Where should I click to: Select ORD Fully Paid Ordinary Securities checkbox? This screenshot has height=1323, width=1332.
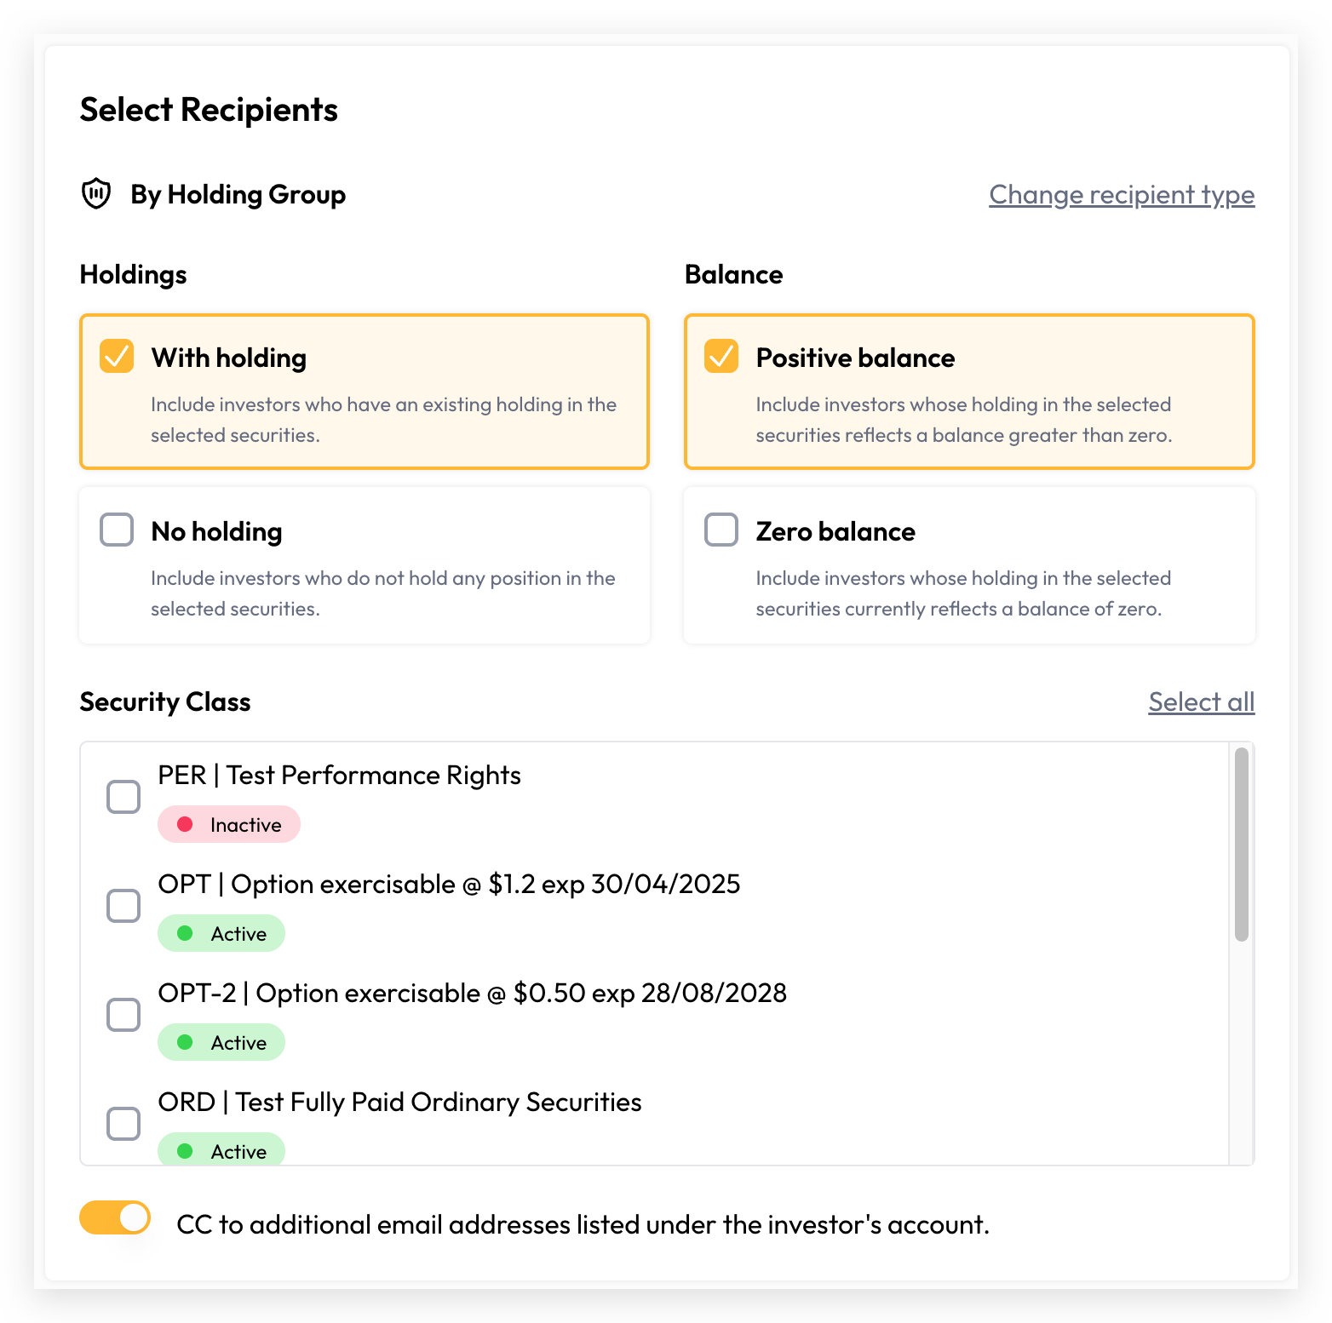pos(123,1124)
